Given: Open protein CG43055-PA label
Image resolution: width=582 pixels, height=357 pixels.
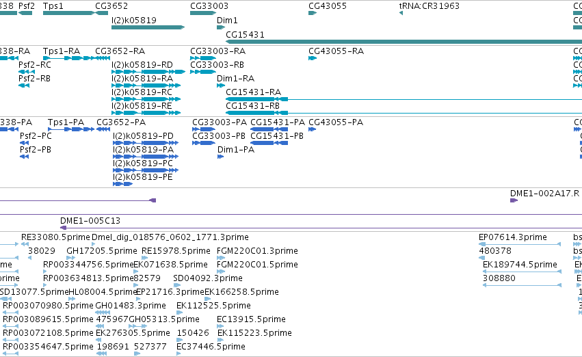Looking at the screenshot, I should click(336, 122).
